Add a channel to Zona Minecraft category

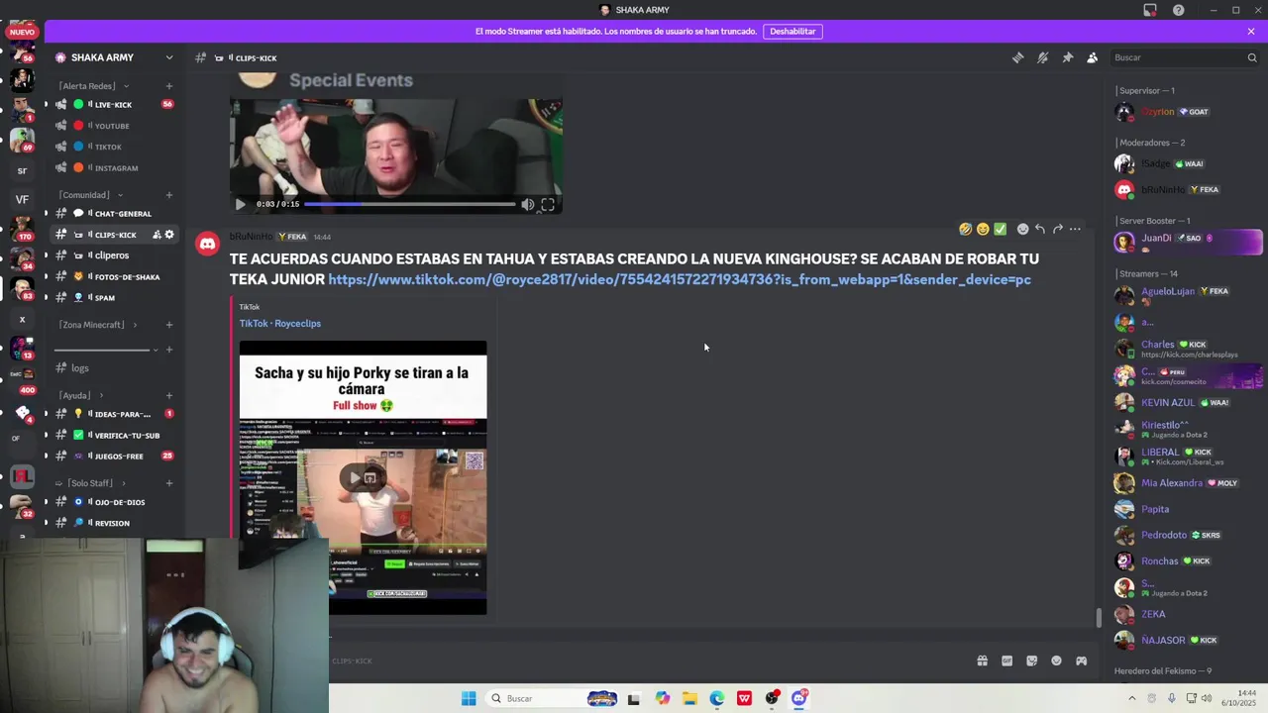(x=169, y=325)
